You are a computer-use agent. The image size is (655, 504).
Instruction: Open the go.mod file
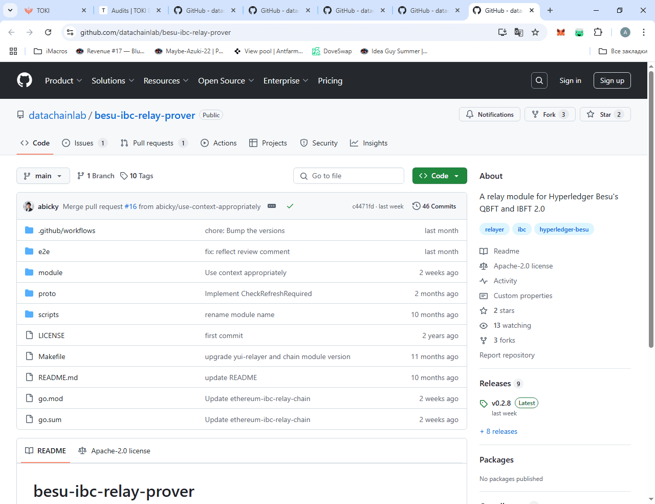coord(51,398)
